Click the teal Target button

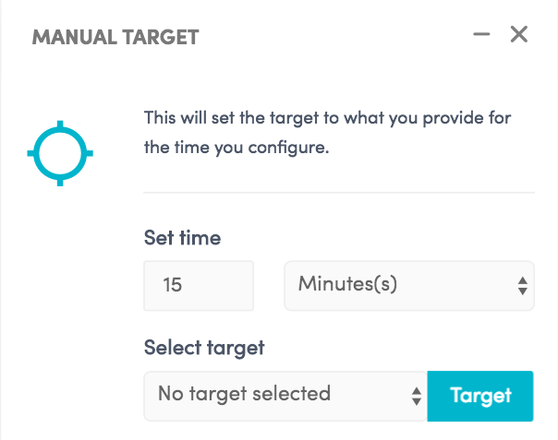(480, 396)
